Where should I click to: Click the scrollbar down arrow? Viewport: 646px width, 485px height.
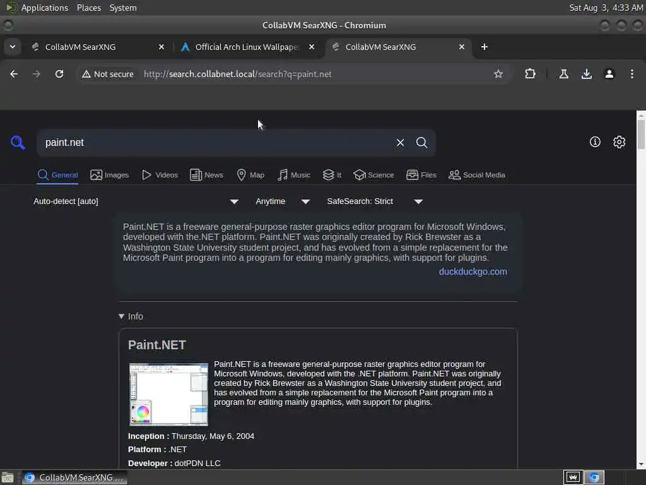(641, 464)
